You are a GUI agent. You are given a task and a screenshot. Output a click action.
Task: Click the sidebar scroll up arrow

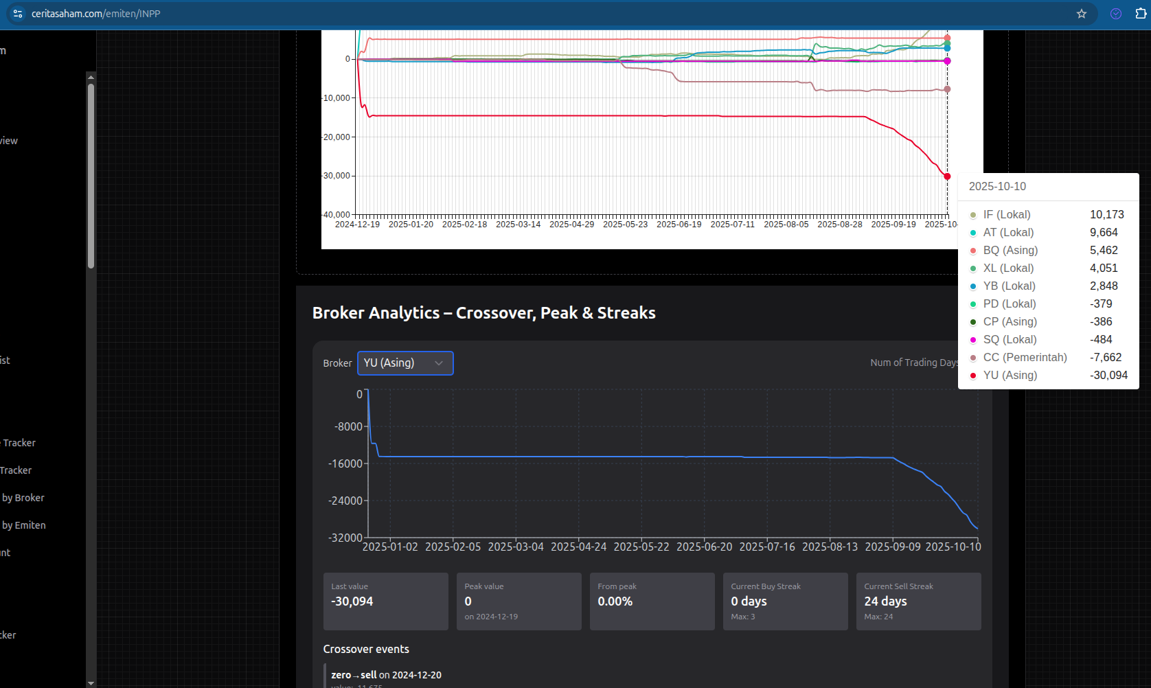coord(91,77)
